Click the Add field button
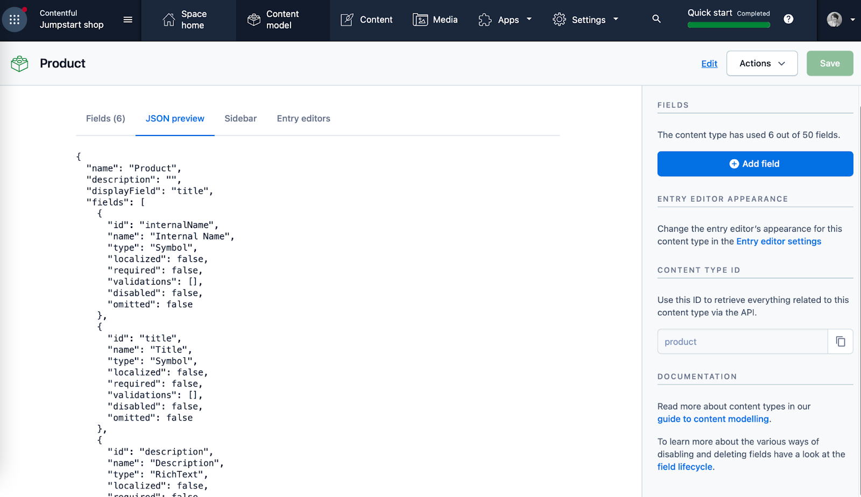 point(754,164)
